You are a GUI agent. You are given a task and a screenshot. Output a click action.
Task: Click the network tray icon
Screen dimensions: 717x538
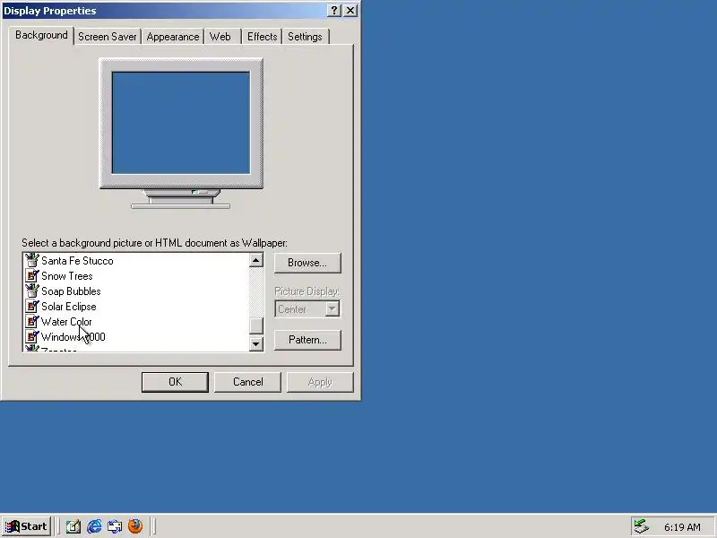pyautogui.click(x=642, y=526)
